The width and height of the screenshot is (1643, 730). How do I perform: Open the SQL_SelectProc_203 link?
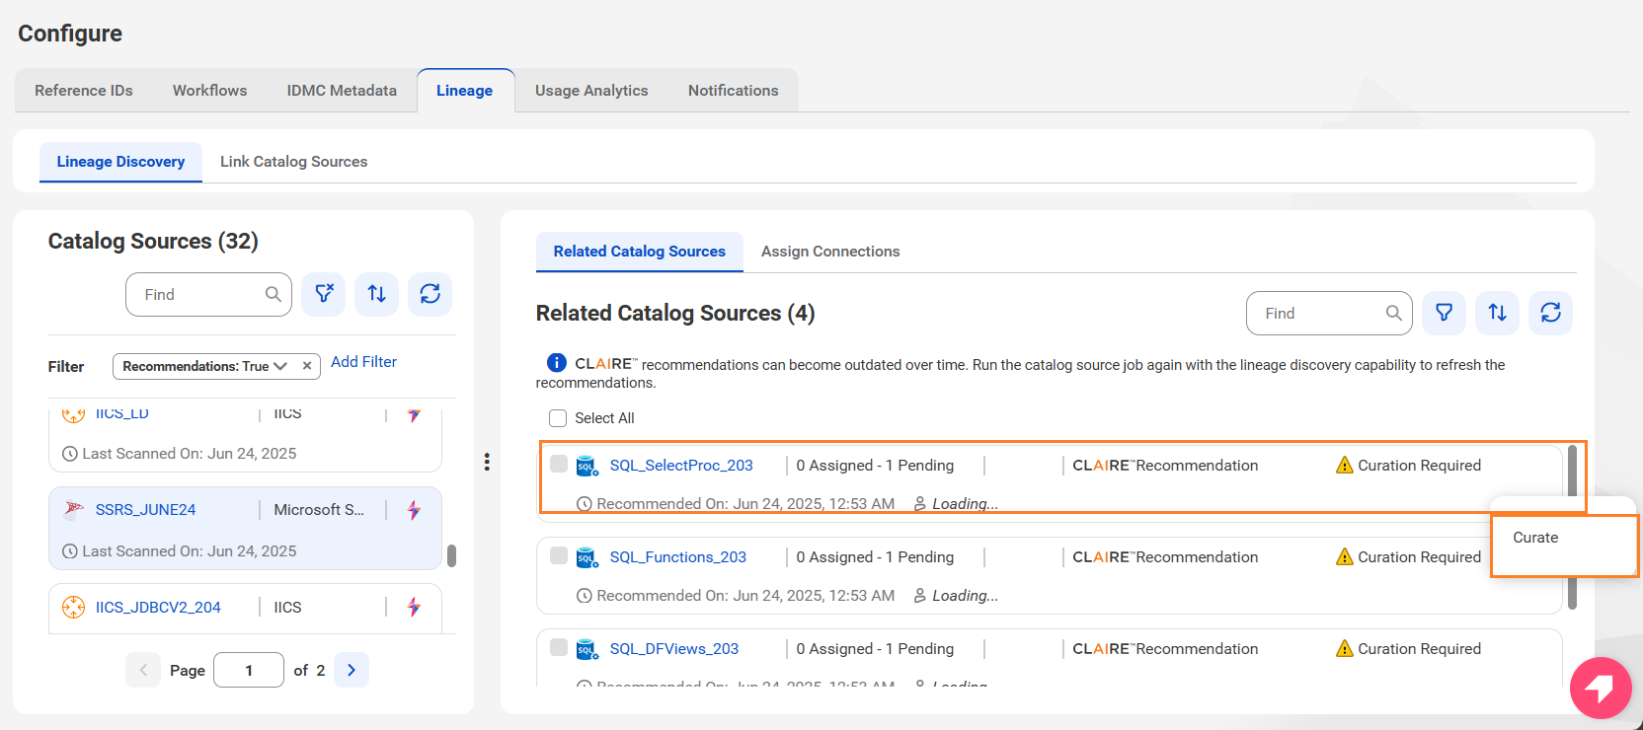[x=681, y=465]
